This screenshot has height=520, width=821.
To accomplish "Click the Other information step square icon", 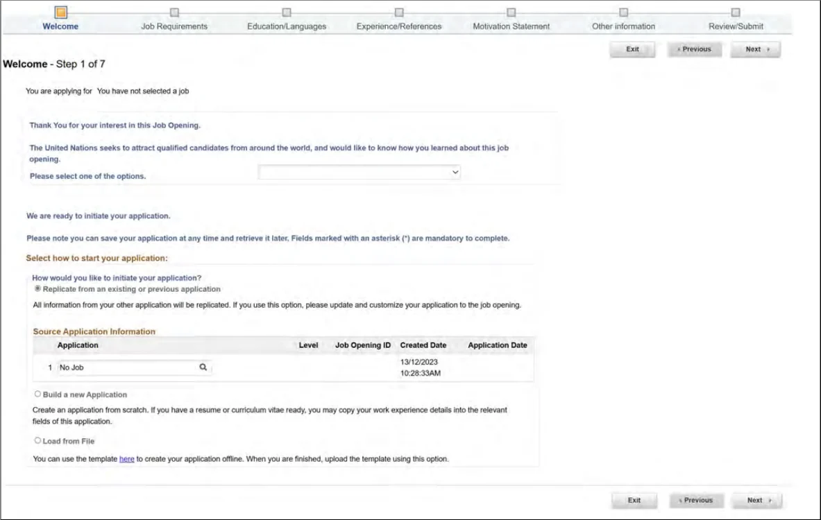I will click(624, 12).
